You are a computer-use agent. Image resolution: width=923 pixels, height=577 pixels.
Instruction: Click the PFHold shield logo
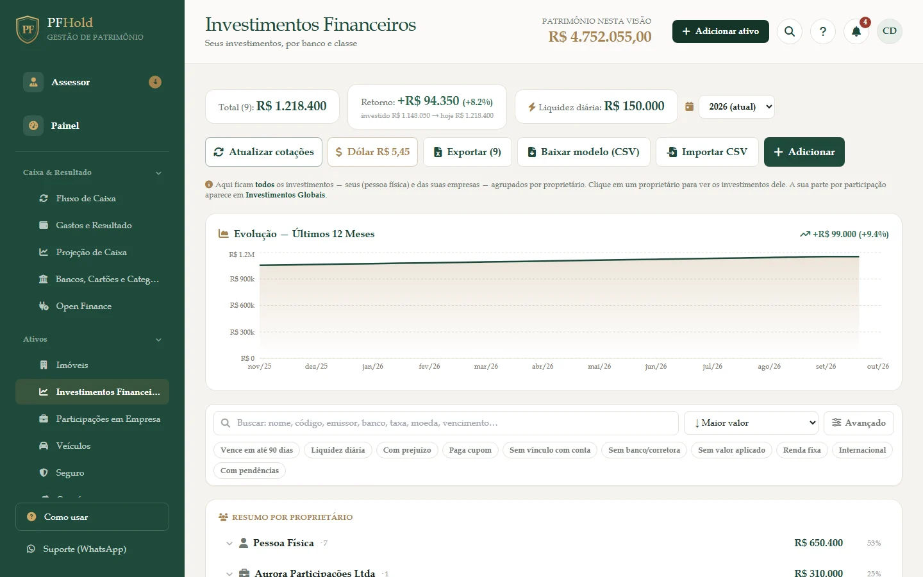click(x=28, y=29)
